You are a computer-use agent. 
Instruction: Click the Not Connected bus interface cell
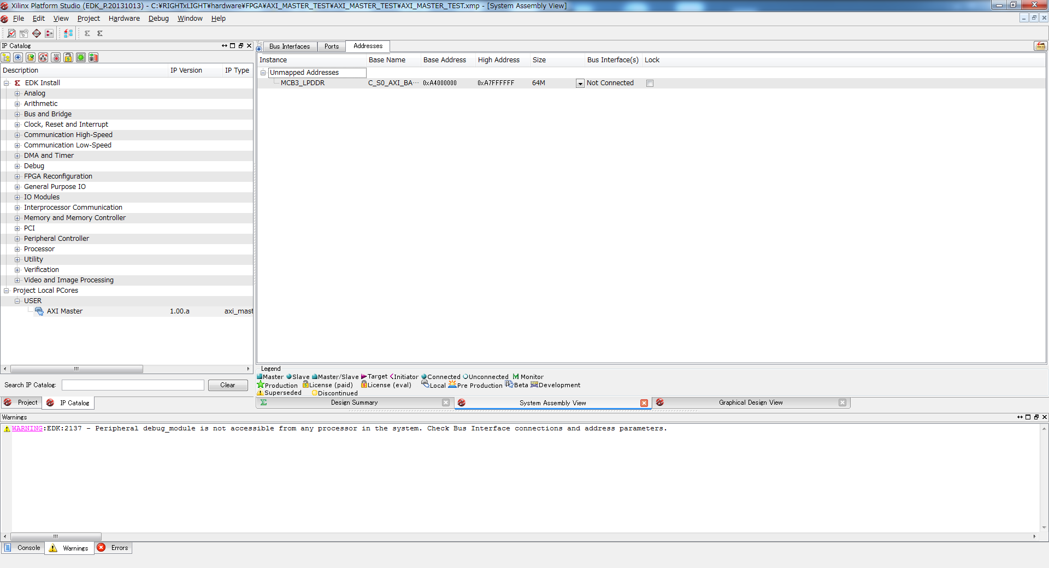click(610, 83)
